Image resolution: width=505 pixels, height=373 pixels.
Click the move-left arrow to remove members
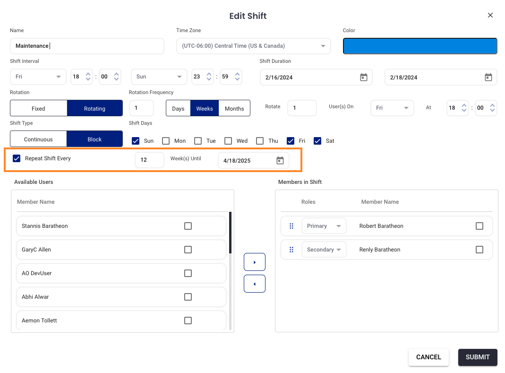(x=254, y=284)
